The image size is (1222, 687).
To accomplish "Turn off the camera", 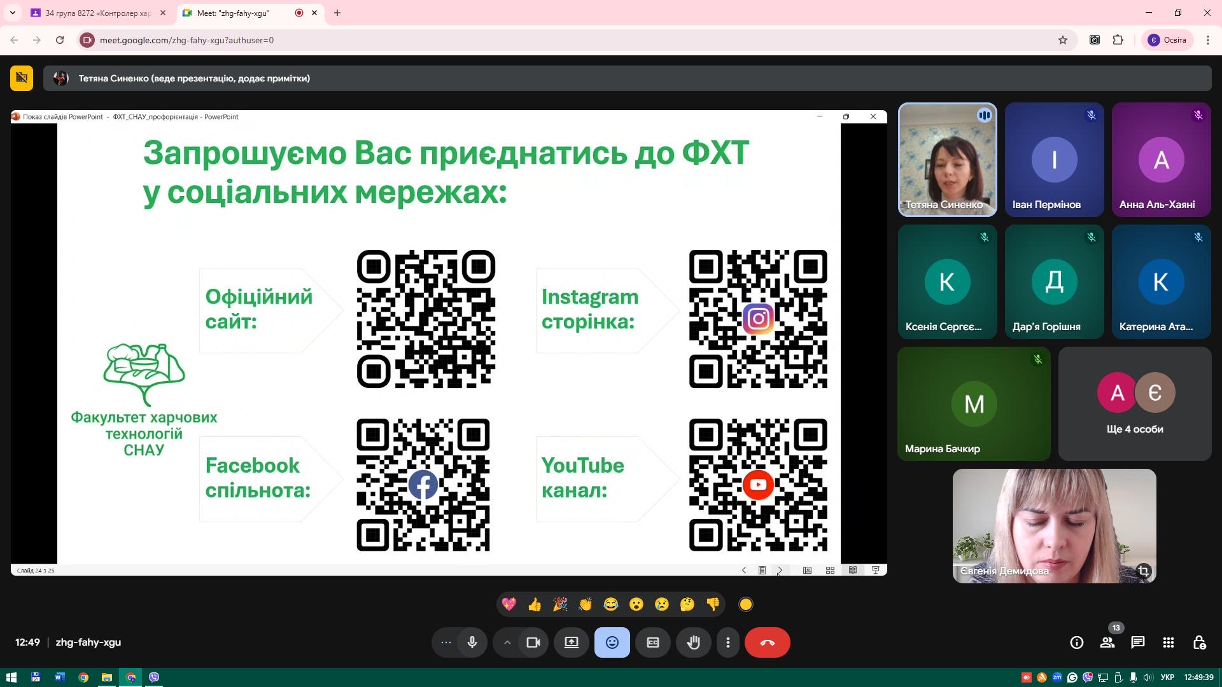I will (x=533, y=642).
